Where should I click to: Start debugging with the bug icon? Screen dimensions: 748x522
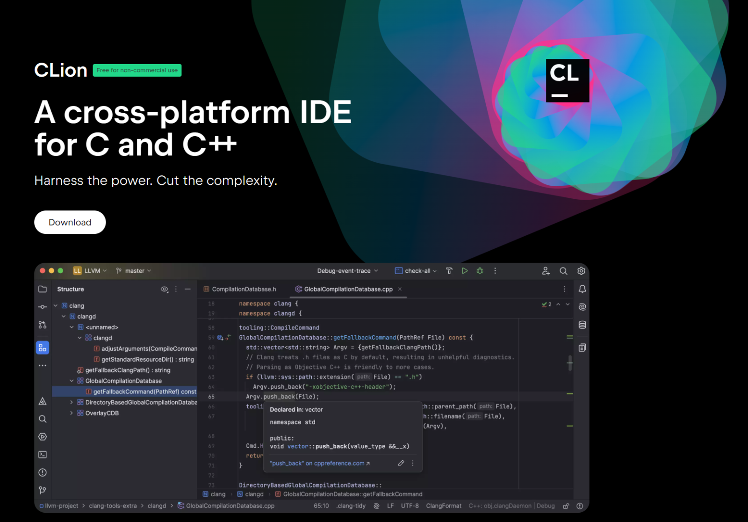tap(480, 270)
